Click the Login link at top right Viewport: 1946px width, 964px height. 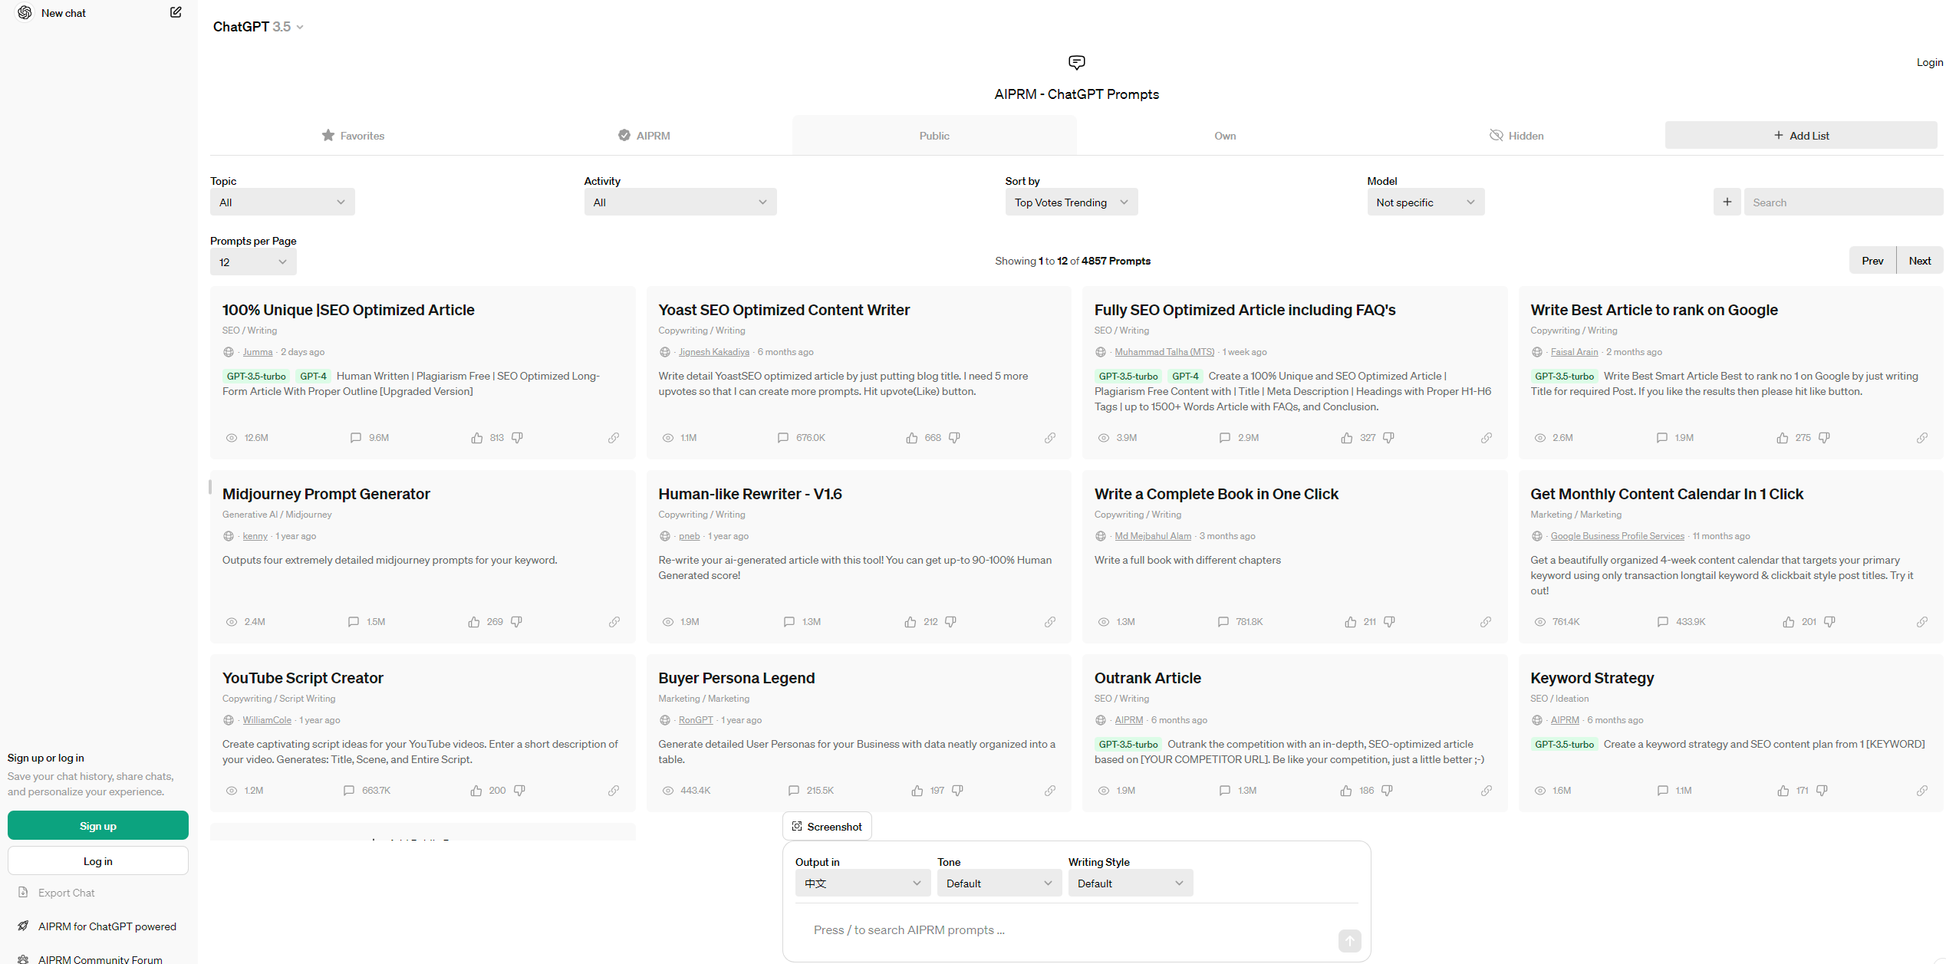coord(1929,63)
